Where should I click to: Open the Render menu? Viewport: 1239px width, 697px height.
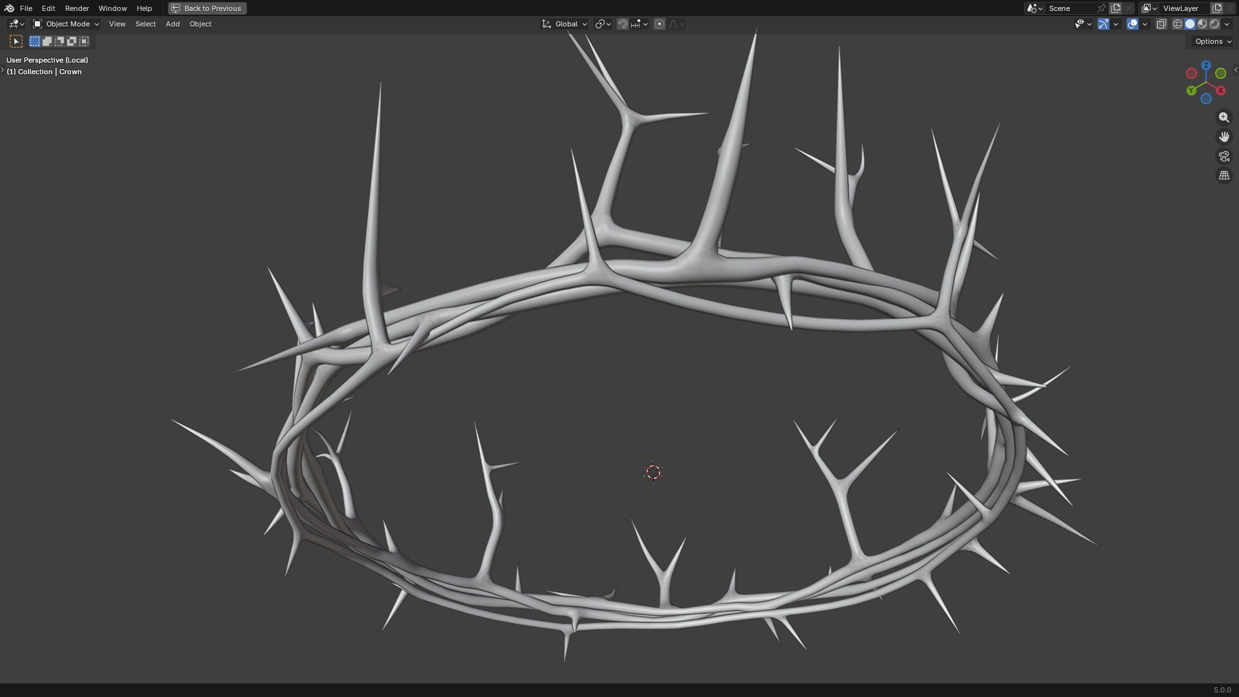[x=77, y=8]
